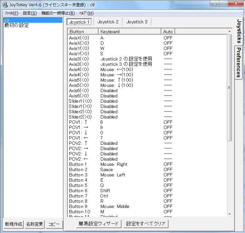Open the 機能の一時停止(R) menu
Screen dimensions: 245x233
pos(58,13)
